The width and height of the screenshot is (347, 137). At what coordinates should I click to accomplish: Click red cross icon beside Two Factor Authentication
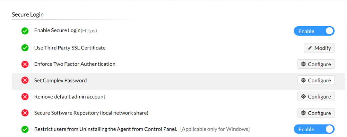pyautogui.click(x=25, y=64)
